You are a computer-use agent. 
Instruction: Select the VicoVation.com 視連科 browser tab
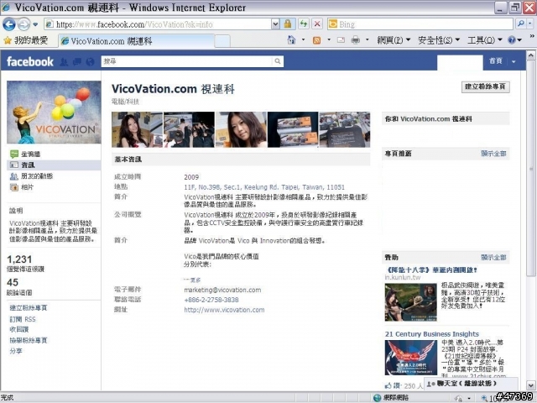(x=136, y=41)
